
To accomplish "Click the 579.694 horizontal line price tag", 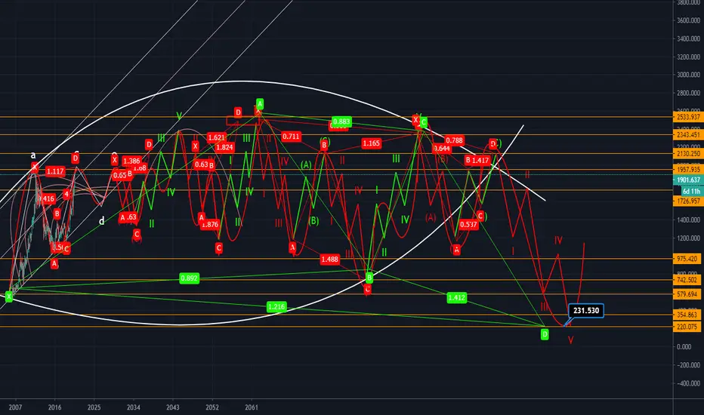I will tap(688, 294).
